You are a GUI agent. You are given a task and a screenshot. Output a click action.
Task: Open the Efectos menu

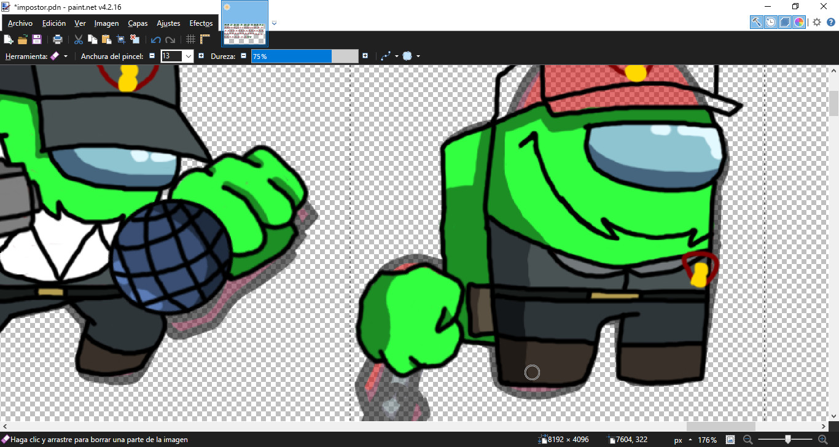point(201,23)
